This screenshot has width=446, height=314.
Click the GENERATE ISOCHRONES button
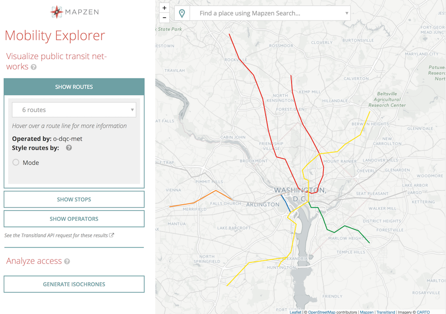click(x=74, y=284)
